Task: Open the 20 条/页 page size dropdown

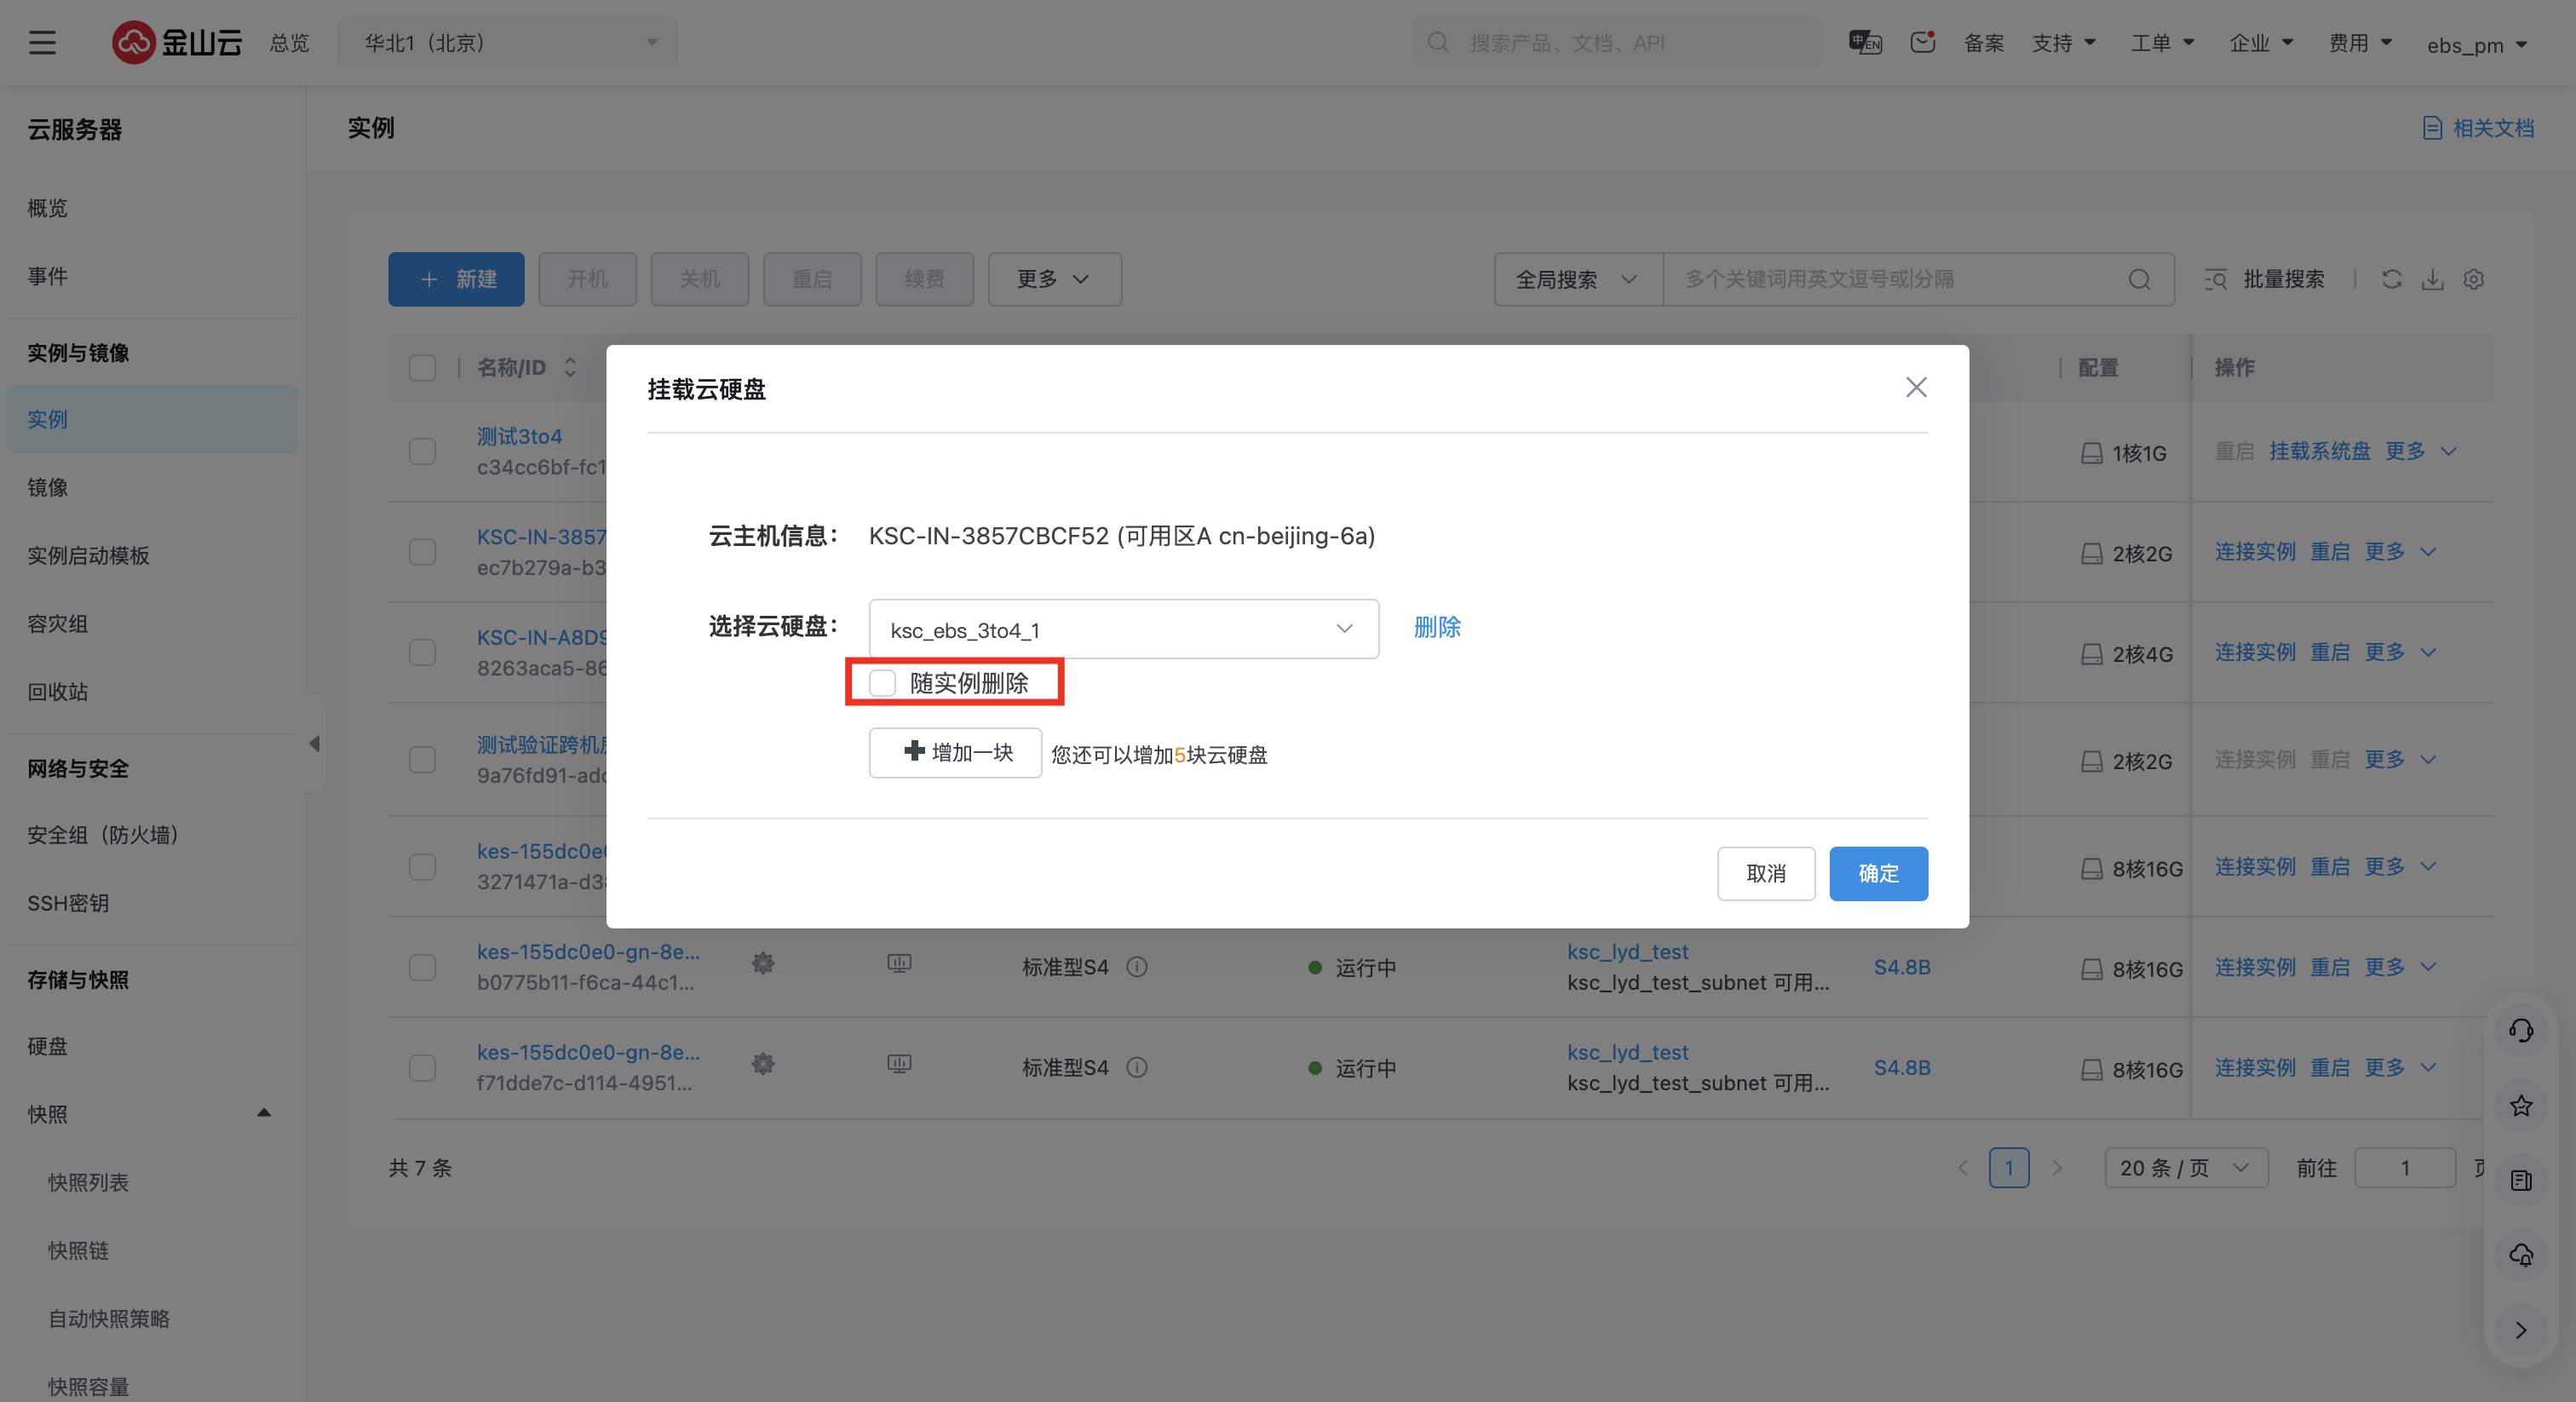Action: (x=2185, y=1167)
